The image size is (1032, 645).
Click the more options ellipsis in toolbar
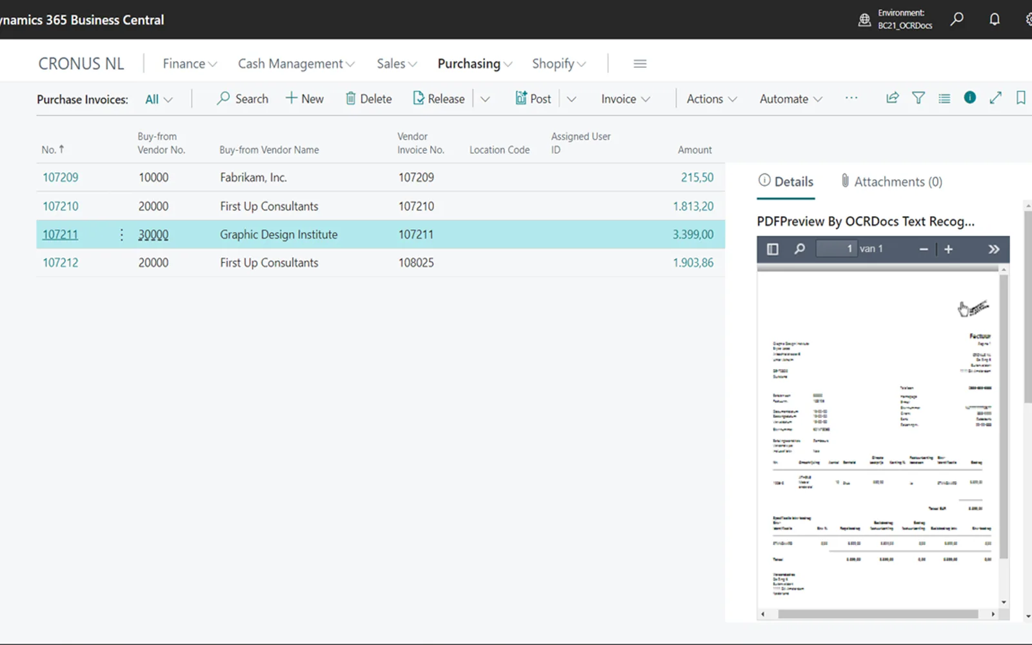[x=851, y=98]
